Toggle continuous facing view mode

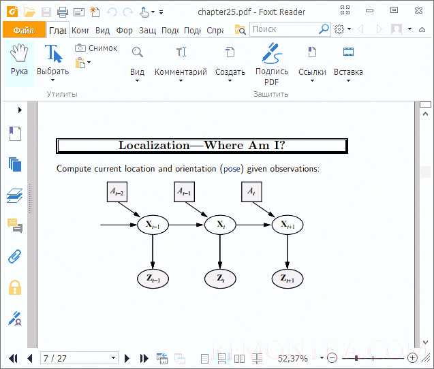[x=257, y=359]
